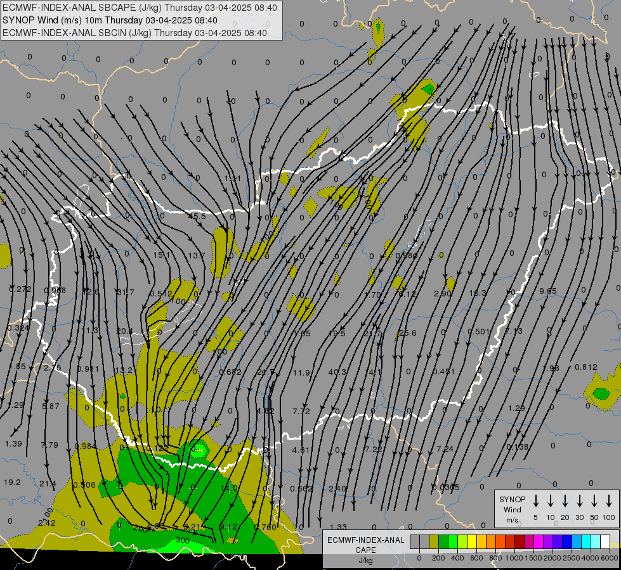The image size is (621, 570).
Task: Click the map value 19.2
Action: (x=12, y=482)
